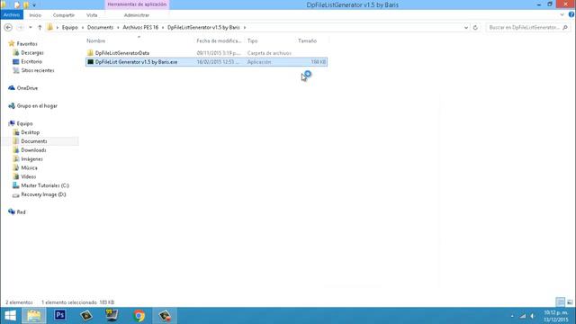
Task: Open Downloads under Equipo
Action: click(x=33, y=150)
